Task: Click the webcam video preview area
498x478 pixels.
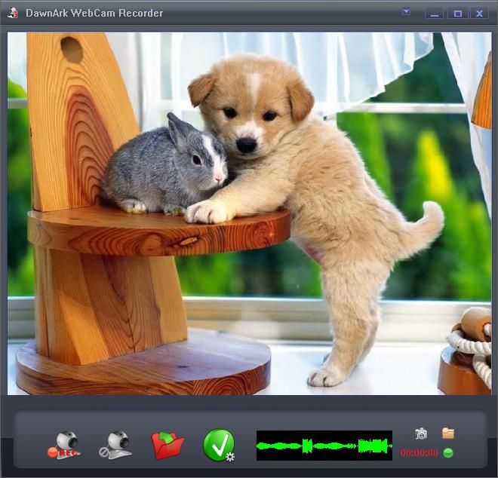Action: point(249,213)
